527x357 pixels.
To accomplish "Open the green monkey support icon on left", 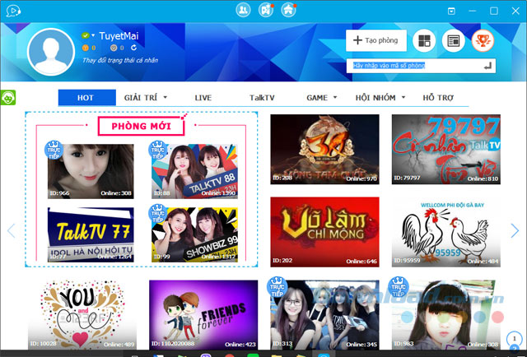I will 8,98.
